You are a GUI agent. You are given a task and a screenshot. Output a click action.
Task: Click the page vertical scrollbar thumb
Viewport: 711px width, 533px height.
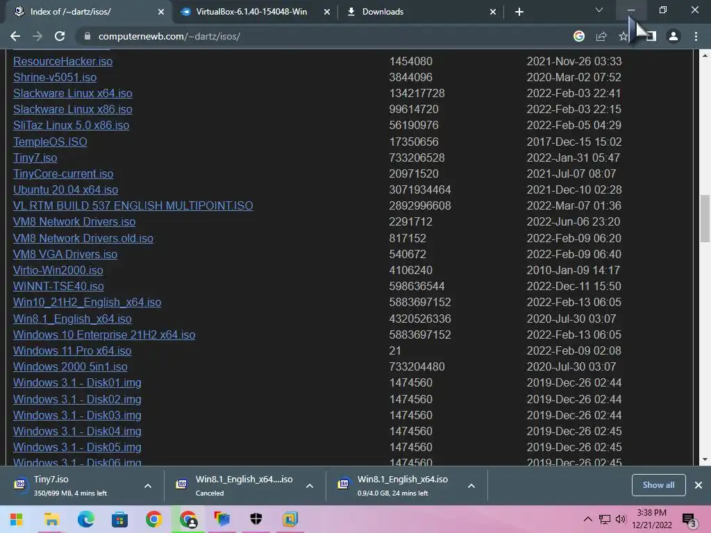coord(705,219)
